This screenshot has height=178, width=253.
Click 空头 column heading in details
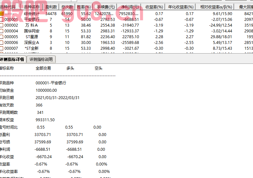pos(99,68)
